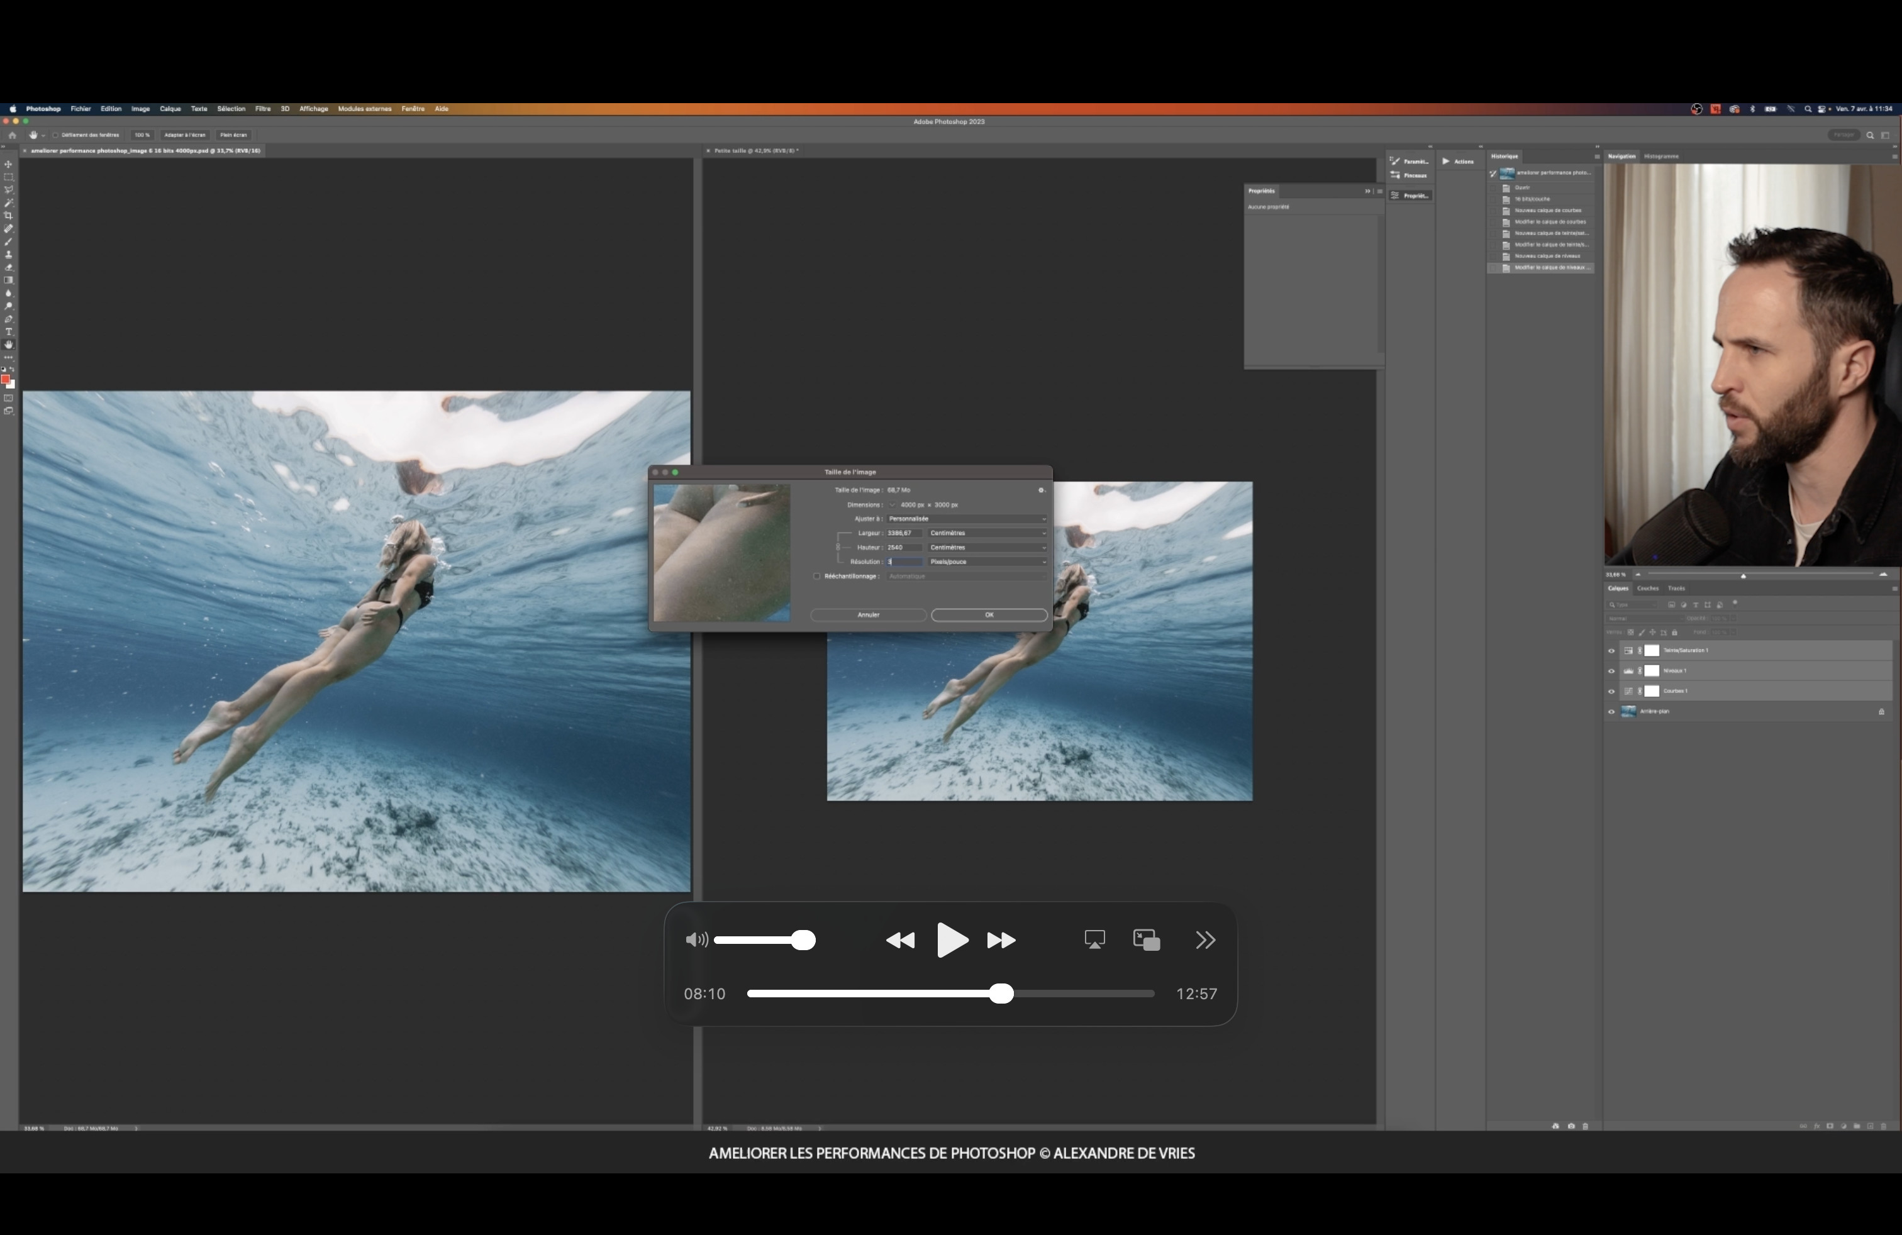This screenshot has height=1235, width=1902.
Task: Hide the Teinte/Saturation 1 layer
Action: 1611,650
